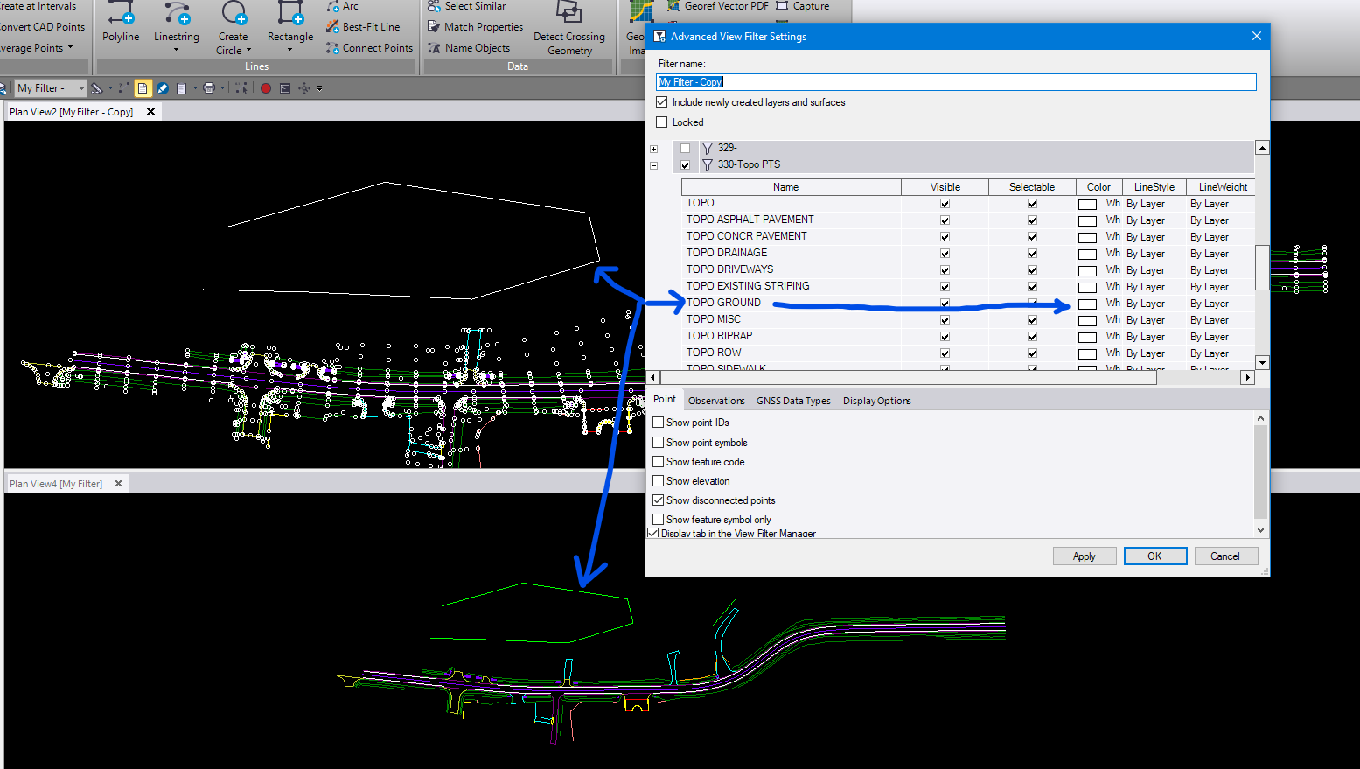Click the Apply button
Viewport: 1360px width, 769px height.
click(1084, 556)
